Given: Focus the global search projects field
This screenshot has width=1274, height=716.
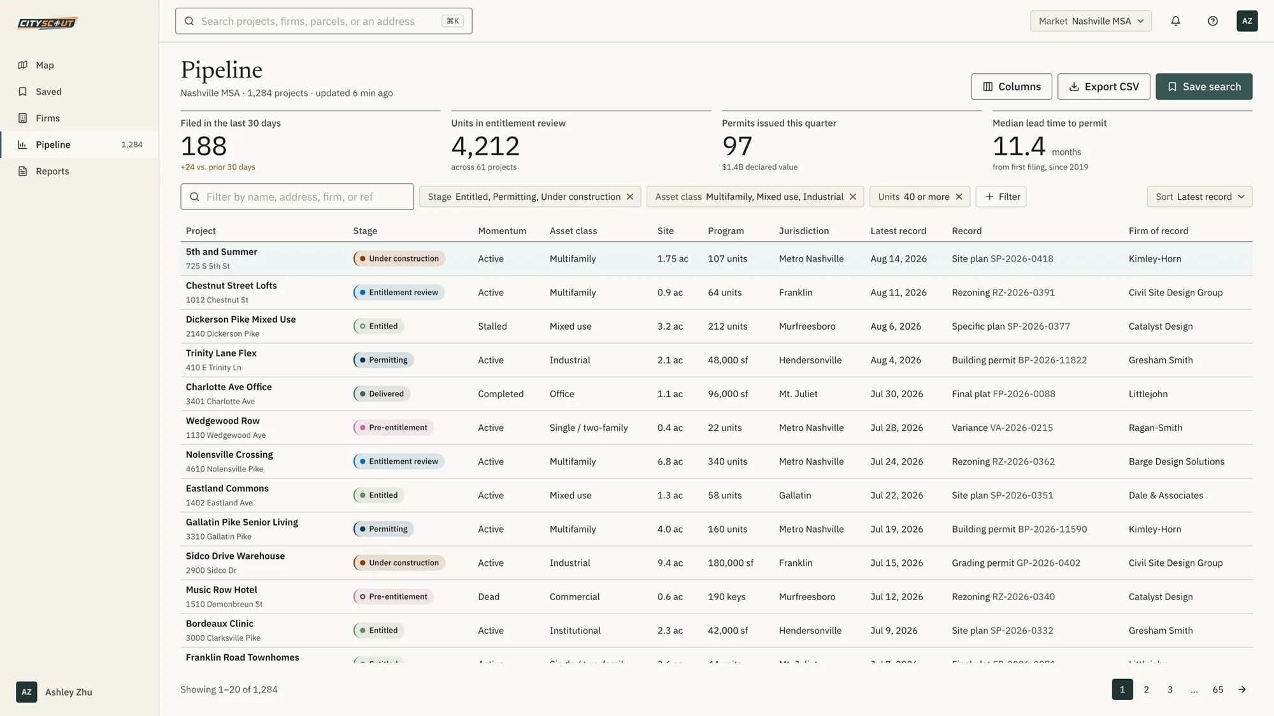Looking at the screenshot, I should 324,21.
